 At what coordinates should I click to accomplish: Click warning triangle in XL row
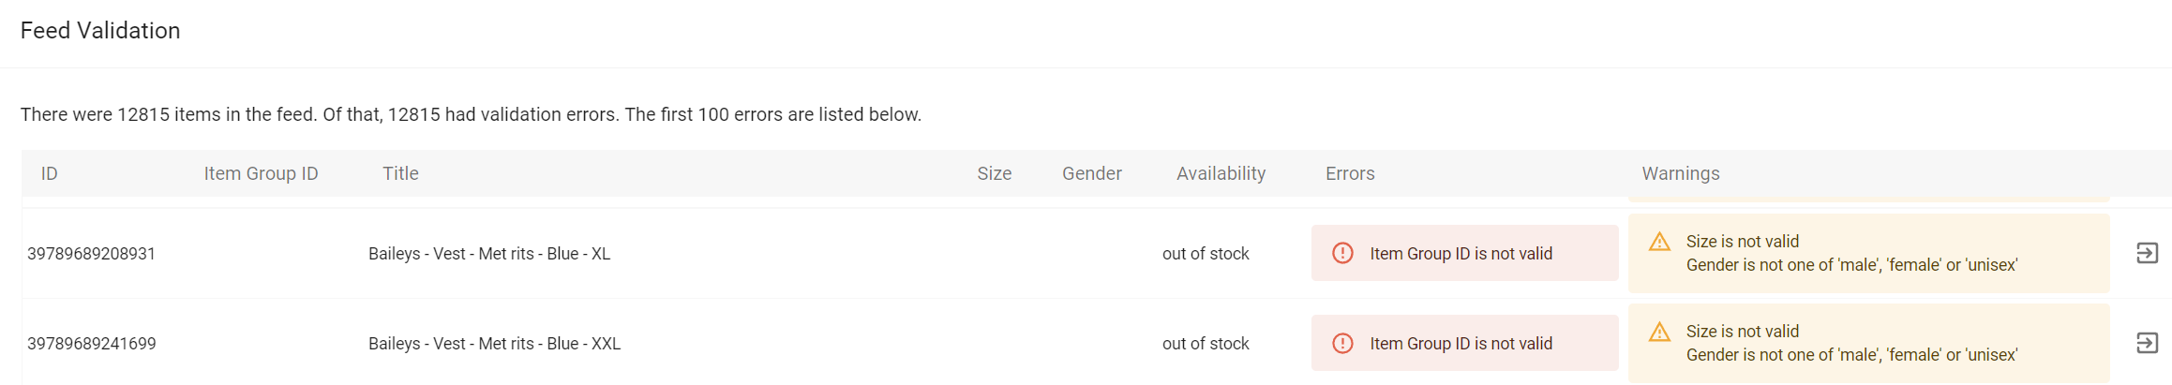tap(1659, 241)
